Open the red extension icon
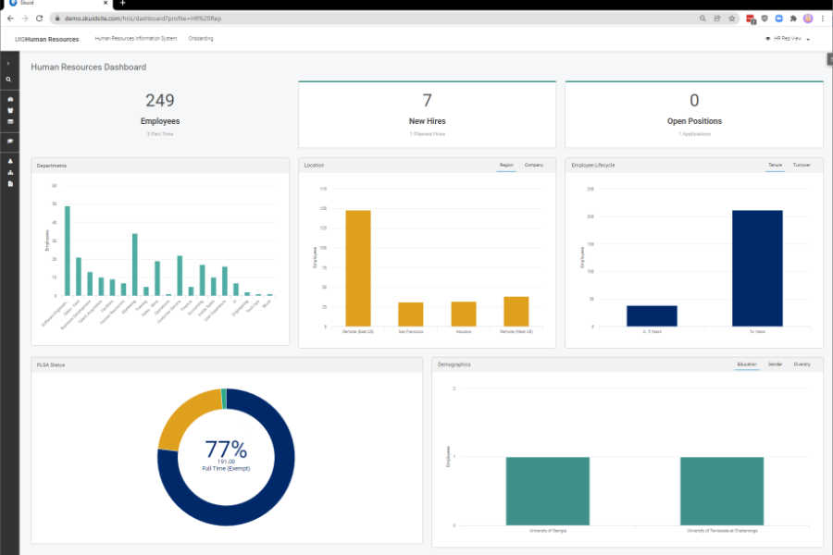833x555 pixels. click(751, 18)
